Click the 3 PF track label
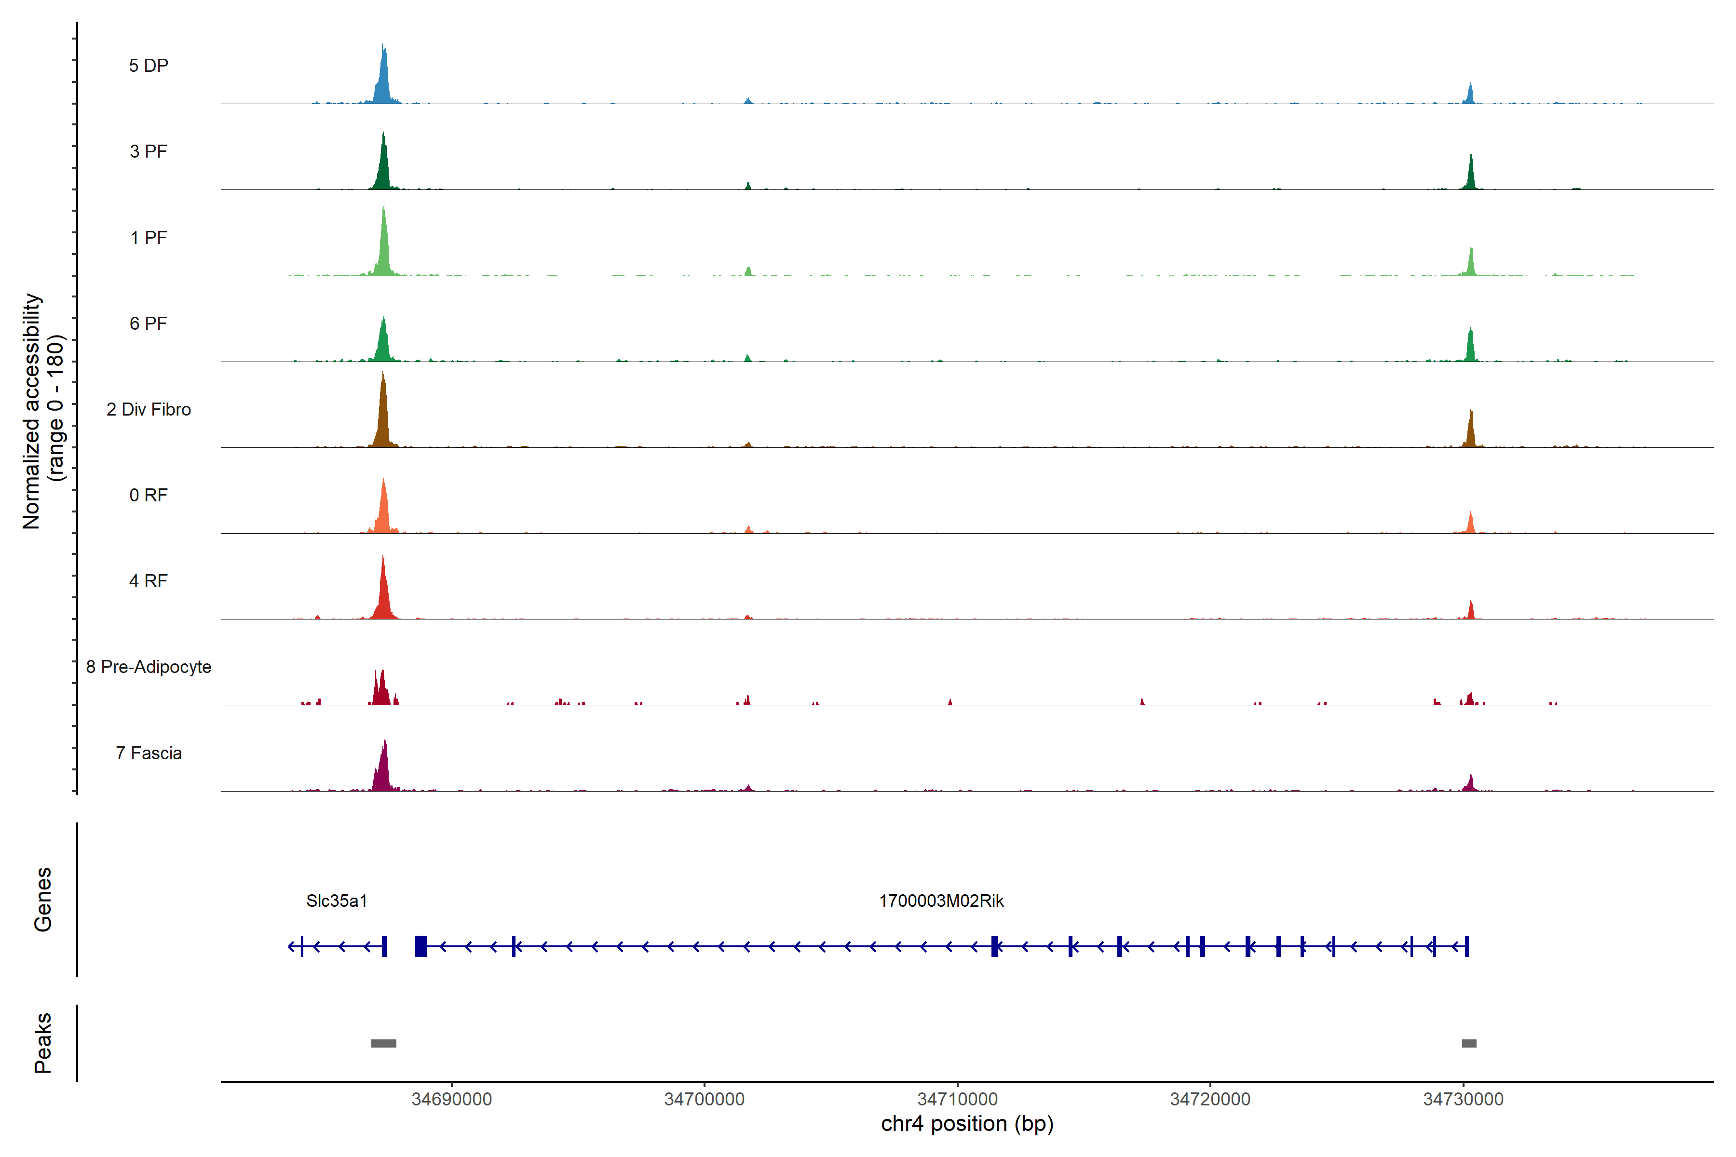 [149, 151]
